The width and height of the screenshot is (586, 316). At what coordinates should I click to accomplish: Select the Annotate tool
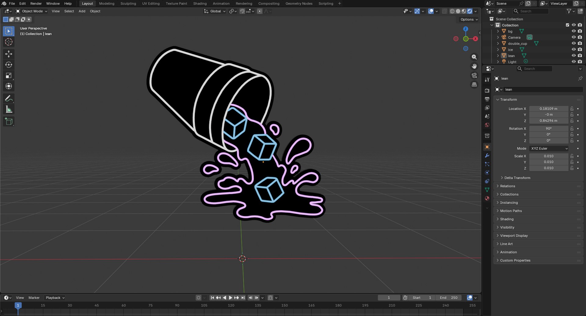[x=9, y=98]
